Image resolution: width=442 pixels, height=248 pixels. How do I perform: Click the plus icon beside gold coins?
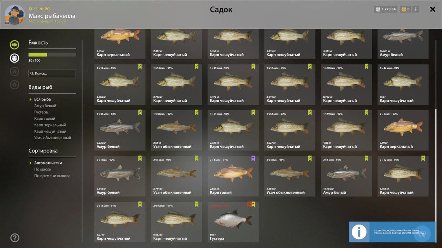pos(415,9)
